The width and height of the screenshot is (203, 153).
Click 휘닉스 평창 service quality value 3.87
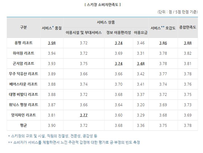pyautogui.click(x=52, y=105)
